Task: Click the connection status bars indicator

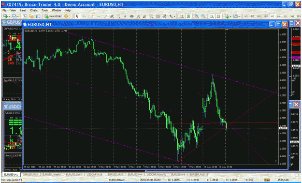Action: pyautogui.click(x=267, y=180)
